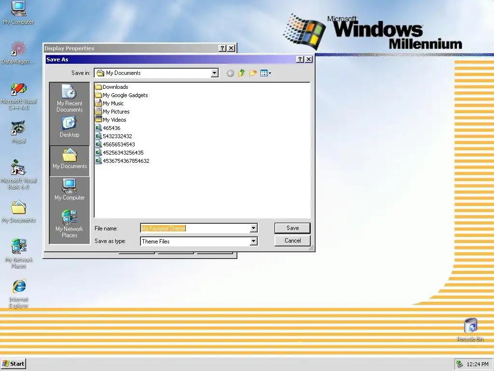The height and width of the screenshot is (371, 494).
Task: Close the Save As dialog
Action: (309, 59)
